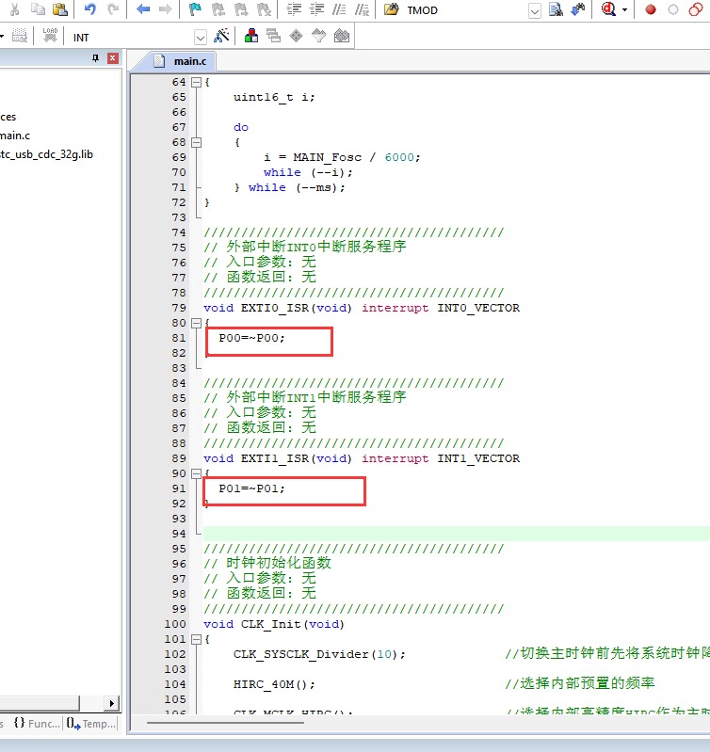
Task: Open the INT target dropdown arrow
Action: click(x=201, y=37)
